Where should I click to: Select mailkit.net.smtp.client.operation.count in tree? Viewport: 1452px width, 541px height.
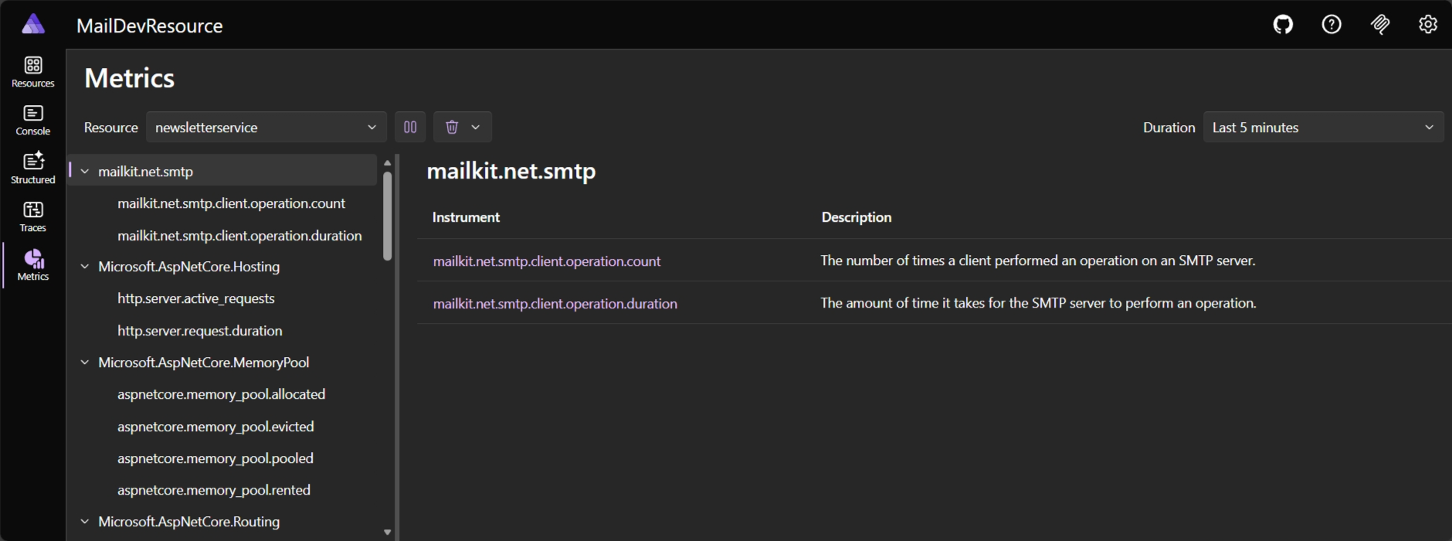tap(231, 203)
